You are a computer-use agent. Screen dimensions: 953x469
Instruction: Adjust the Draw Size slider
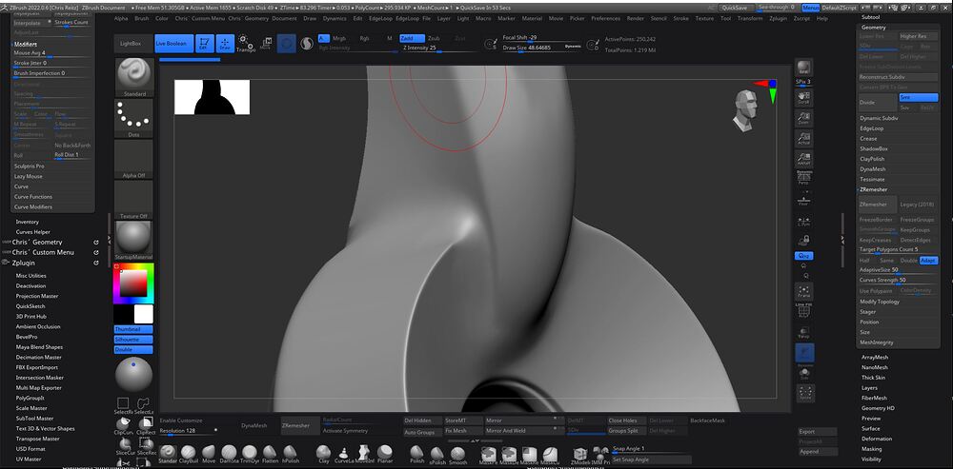[x=542, y=48]
